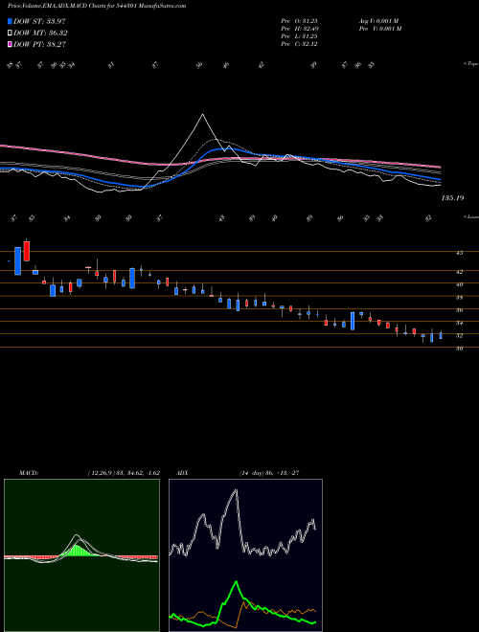This screenshot has height=632, width=479.
Task: Select the 'DOW PT: 38.27' legend label
Action: (39, 44)
